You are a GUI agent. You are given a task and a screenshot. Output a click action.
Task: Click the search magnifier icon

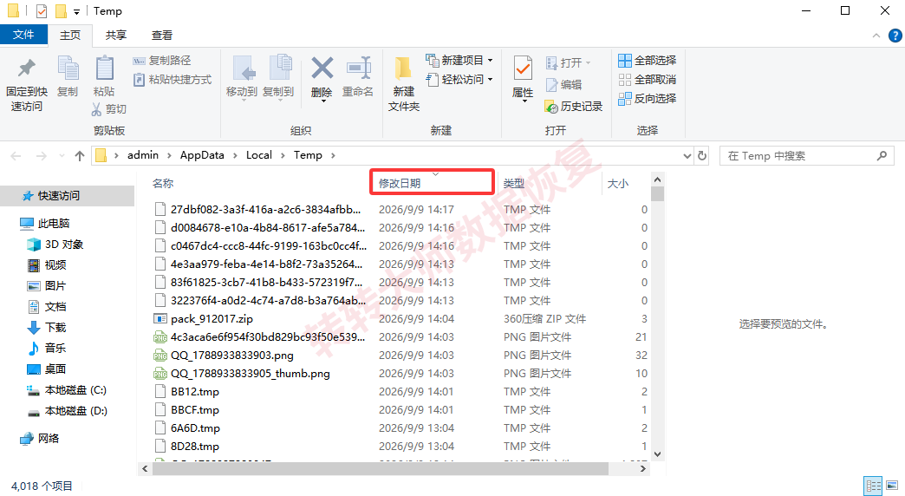tap(882, 156)
